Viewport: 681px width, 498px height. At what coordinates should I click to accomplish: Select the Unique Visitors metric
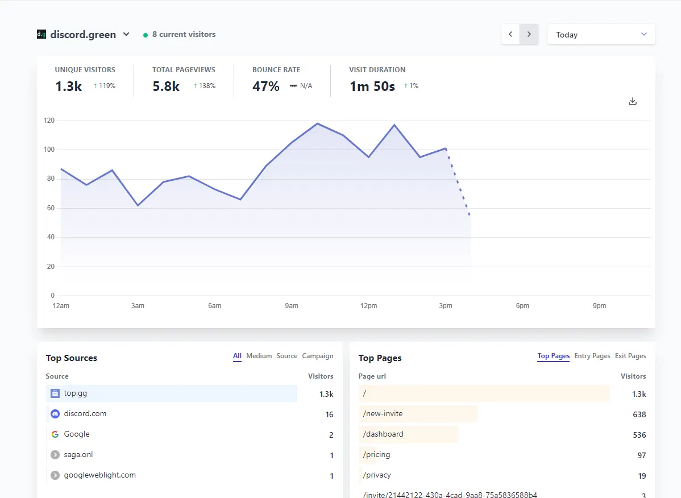coord(85,80)
